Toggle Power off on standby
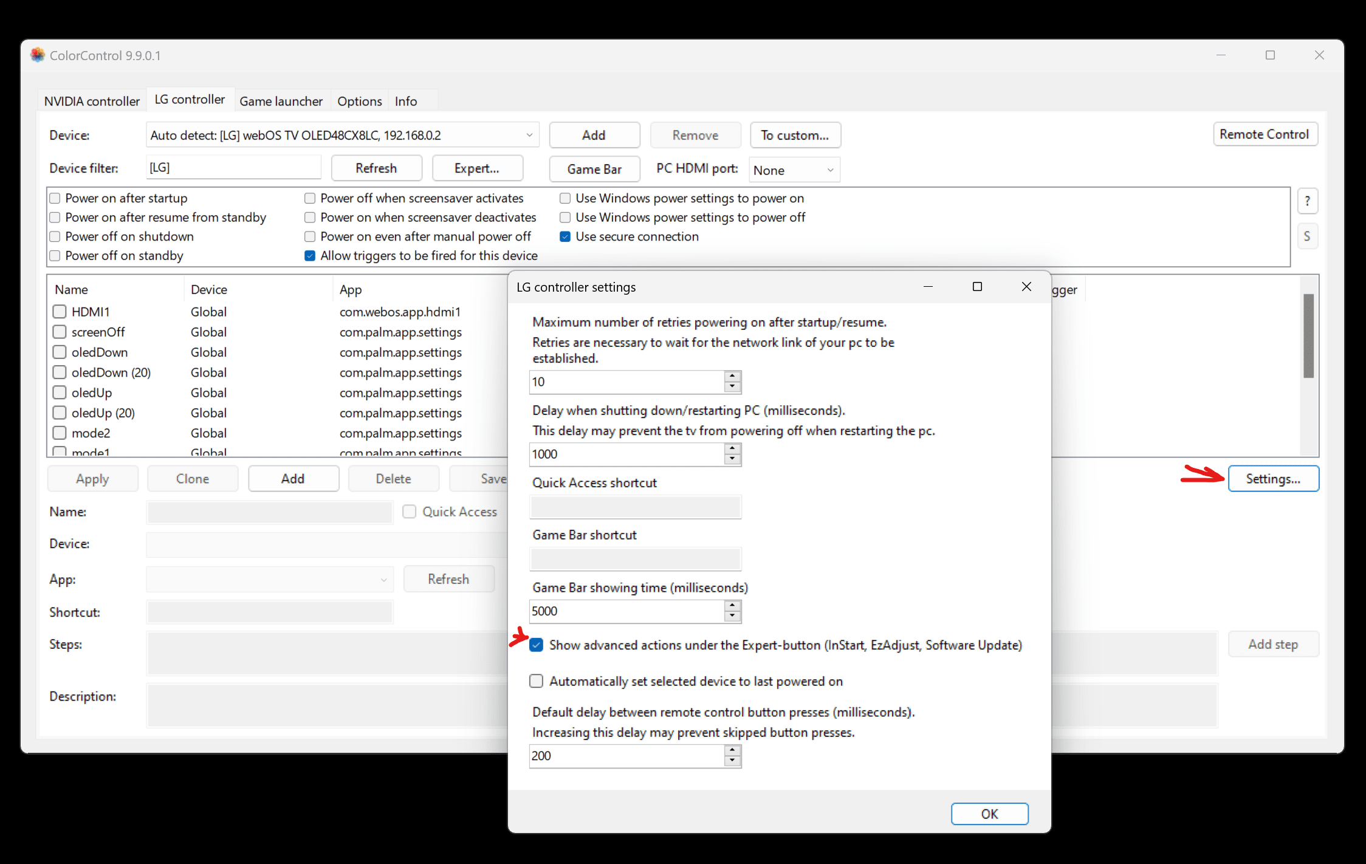Viewport: 1366px width, 864px height. (x=55, y=256)
